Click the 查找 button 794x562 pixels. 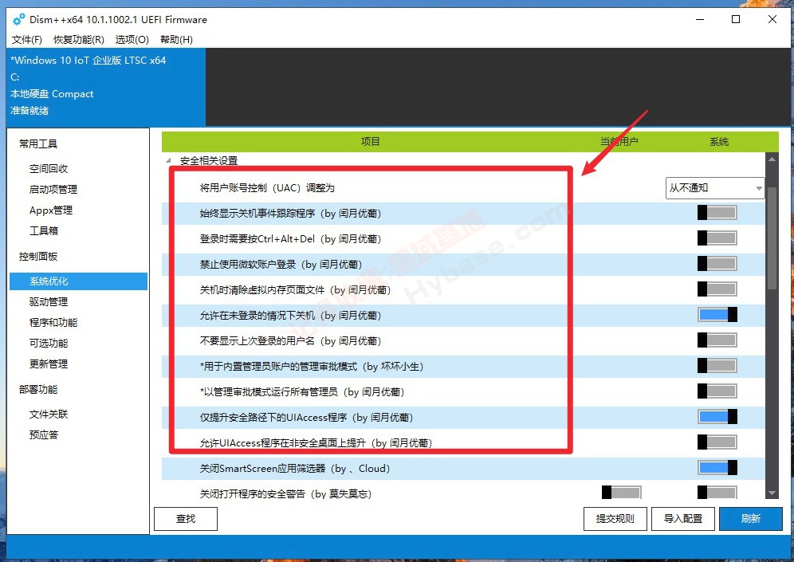click(186, 518)
